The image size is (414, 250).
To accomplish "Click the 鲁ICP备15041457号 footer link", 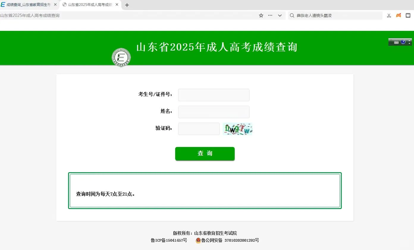I will tap(169, 240).
